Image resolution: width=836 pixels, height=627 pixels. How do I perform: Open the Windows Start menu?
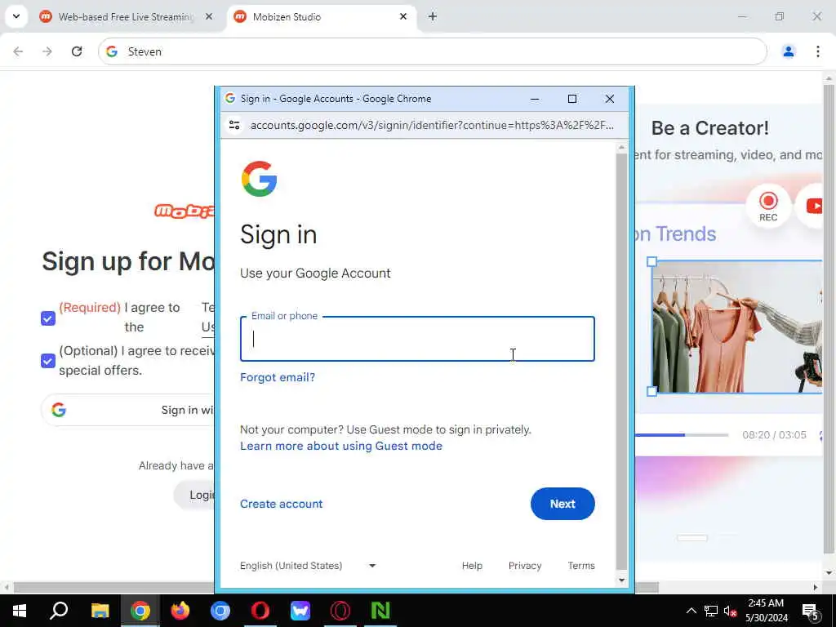[x=20, y=611]
